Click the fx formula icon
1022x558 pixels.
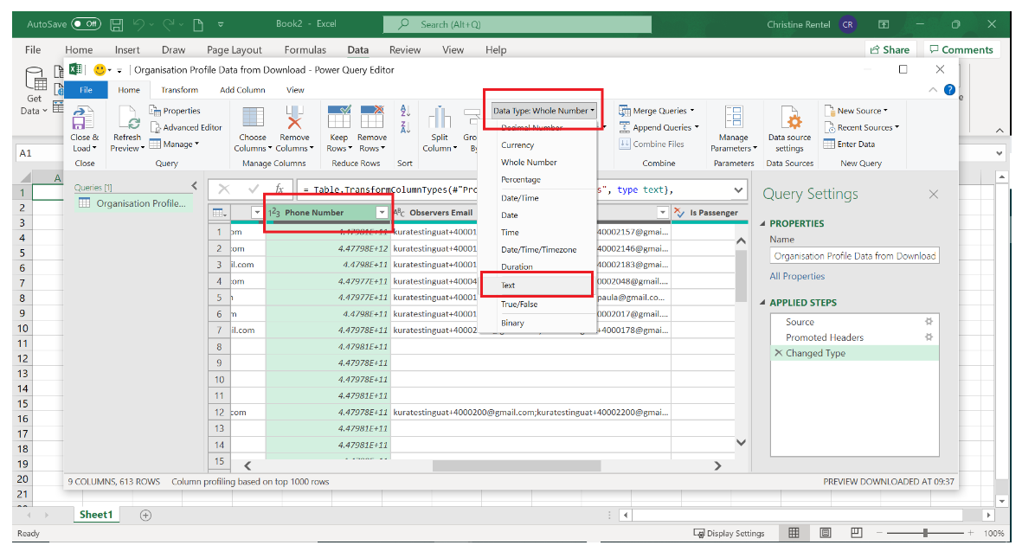279,189
